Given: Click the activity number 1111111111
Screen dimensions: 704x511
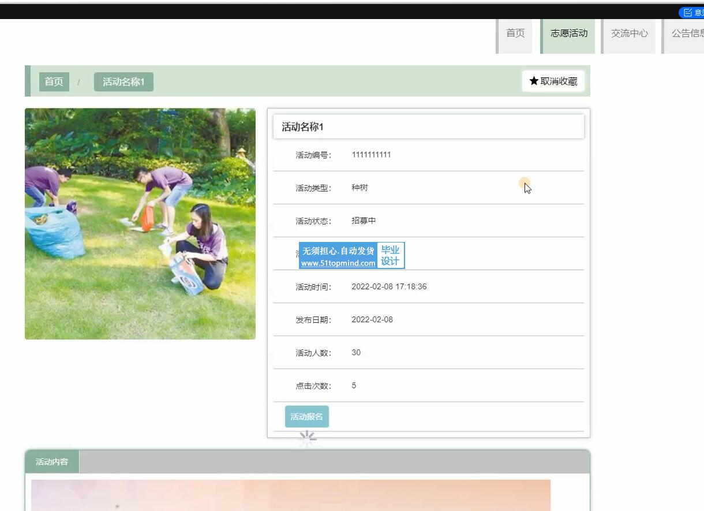Looking at the screenshot, I should (371, 155).
